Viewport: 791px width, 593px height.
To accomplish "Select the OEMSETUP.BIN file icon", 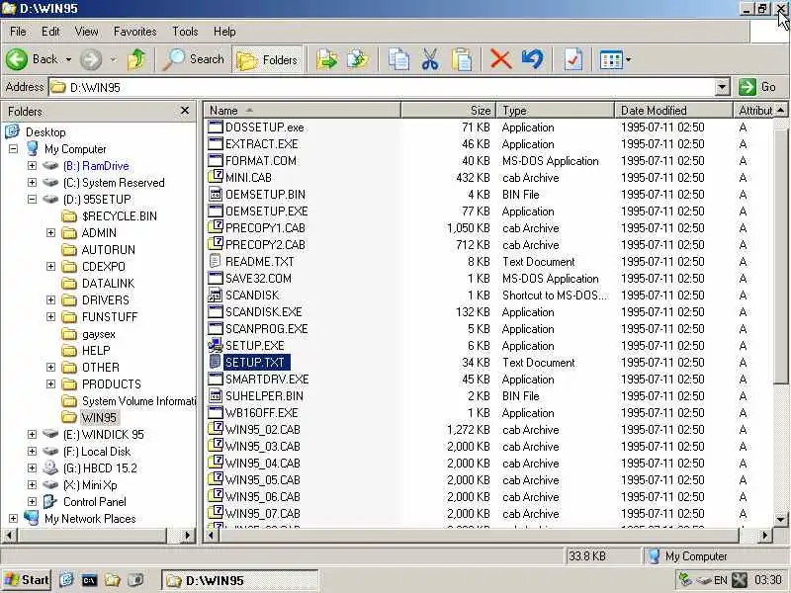I will (216, 194).
